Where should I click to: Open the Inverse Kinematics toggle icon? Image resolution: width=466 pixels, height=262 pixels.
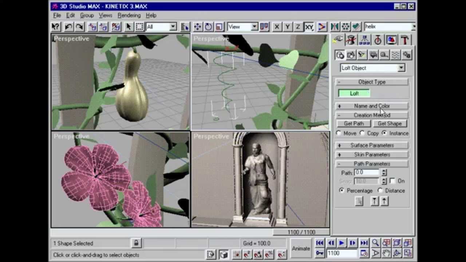coord(322,27)
